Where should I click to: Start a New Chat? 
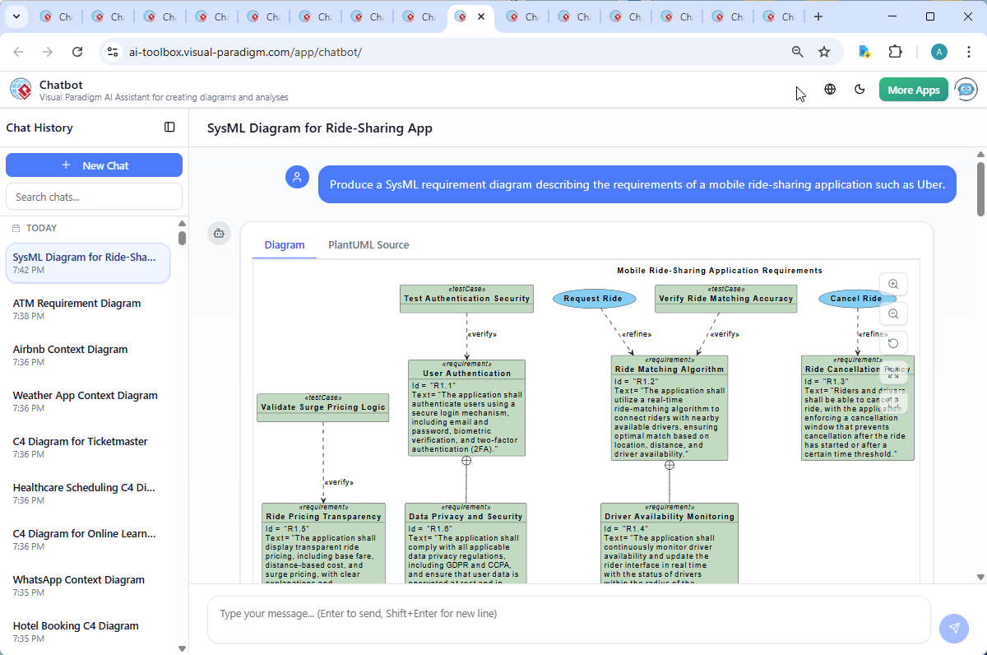(x=94, y=165)
